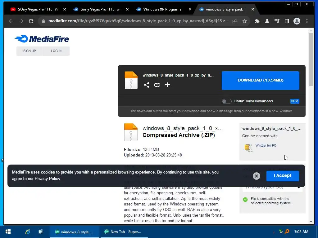This screenshot has width=318, height=238.
Task: Click the MediaFire logo
Action: pyautogui.click(x=42, y=39)
